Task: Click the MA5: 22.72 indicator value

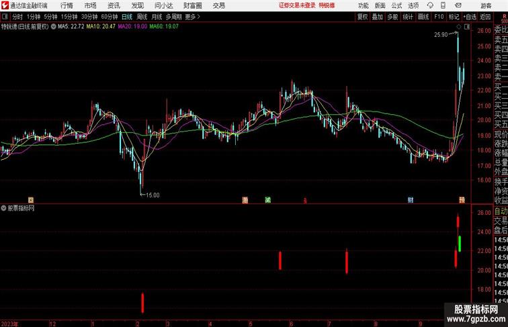Action: [x=71, y=27]
